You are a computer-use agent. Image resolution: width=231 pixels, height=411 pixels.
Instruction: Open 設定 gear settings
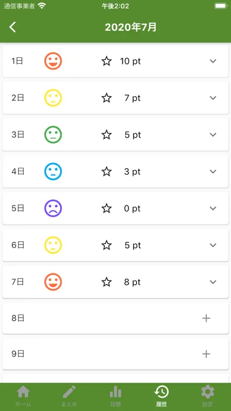pyautogui.click(x=207, y=396)
